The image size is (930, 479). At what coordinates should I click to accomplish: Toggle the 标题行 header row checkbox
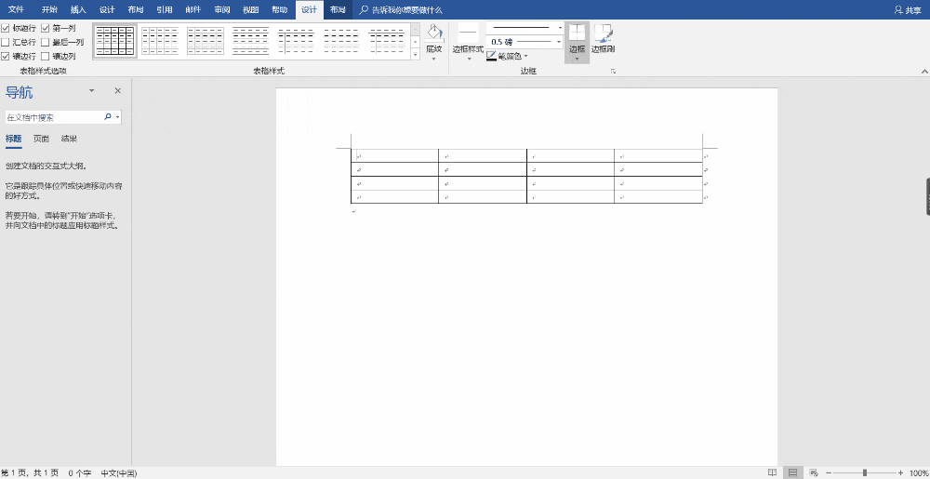coord(6,28)
